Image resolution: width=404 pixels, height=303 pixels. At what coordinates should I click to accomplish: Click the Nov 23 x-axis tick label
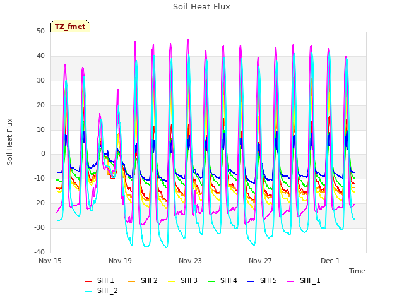(x=190, y=261)
